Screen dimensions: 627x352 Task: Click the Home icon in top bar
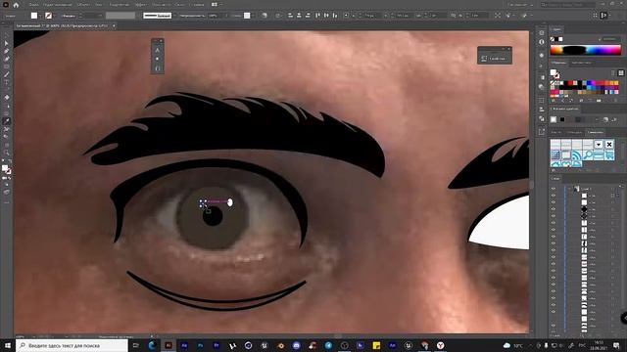pyautogui.click(x=16, y=5)
